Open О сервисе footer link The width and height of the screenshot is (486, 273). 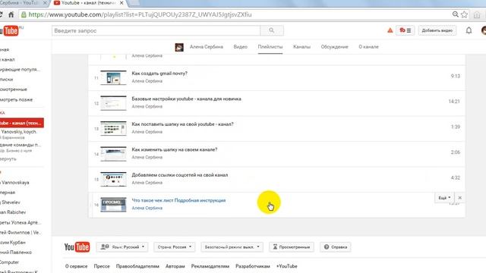76,266
